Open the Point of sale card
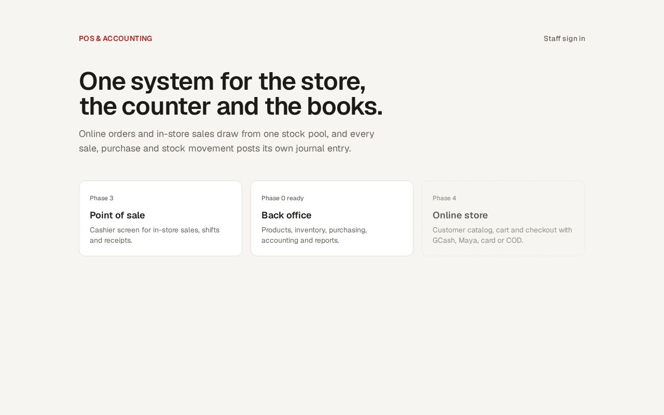Image resolution: width=664 pixels, height=415 pixels. point(160,218)
